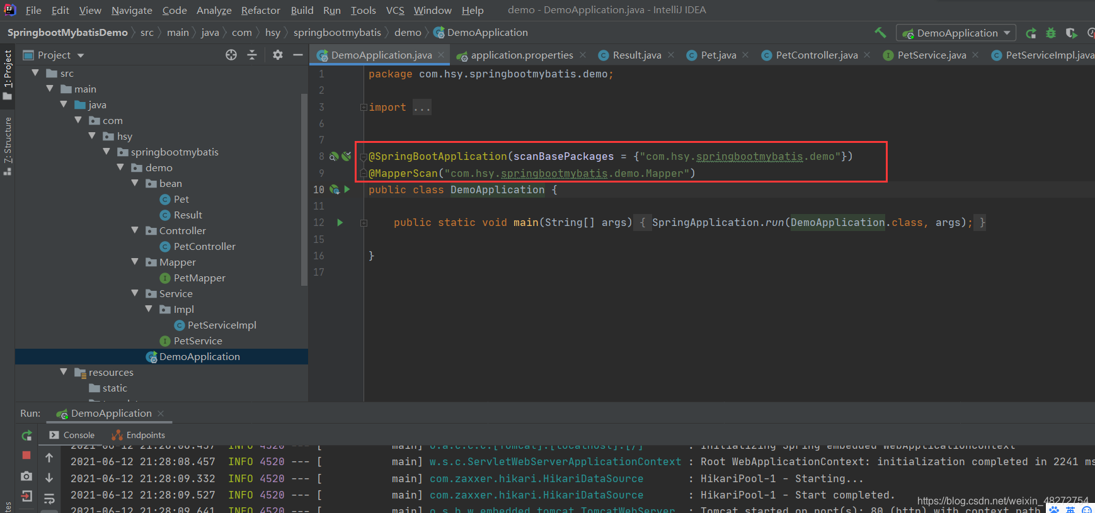Open the VCS menu
Viewport: 1095px width, 513px height.
pos(395,10)
